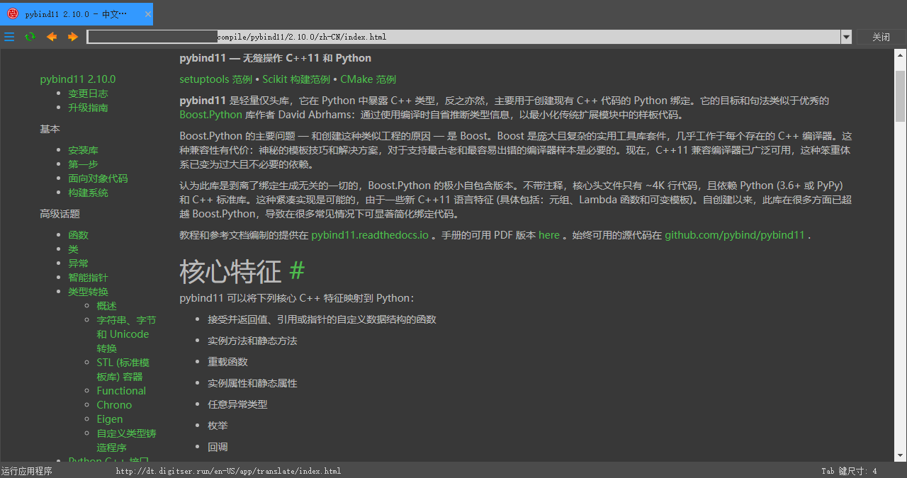Open 变更日志 in the sidebar
Viewport: 907px width, 478px height.
click(x=88, y=93)
